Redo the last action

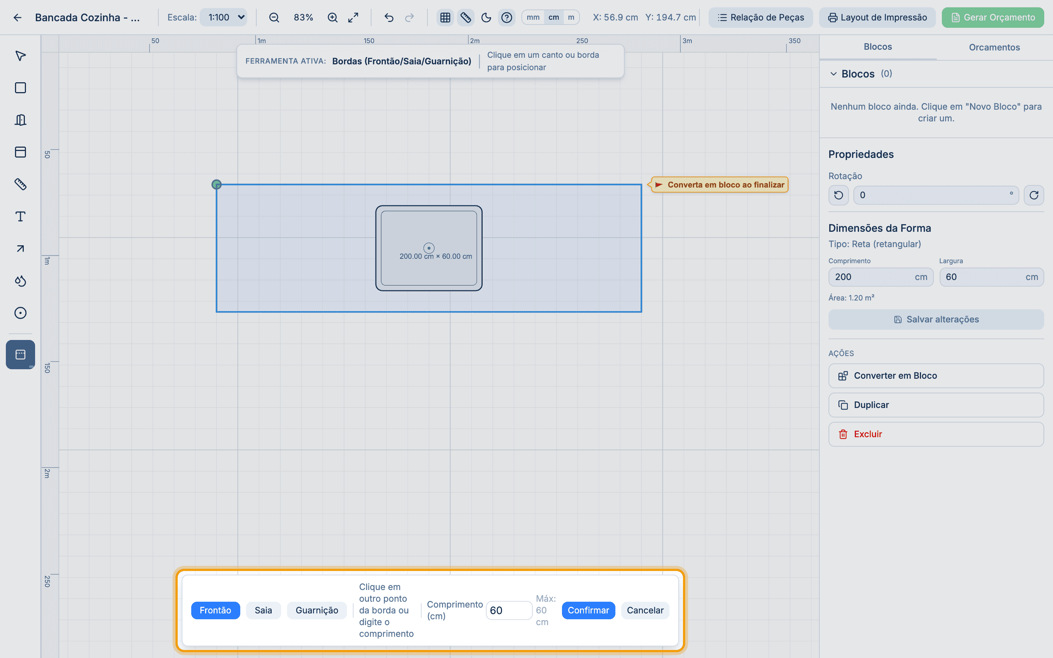tap(409, 18)
